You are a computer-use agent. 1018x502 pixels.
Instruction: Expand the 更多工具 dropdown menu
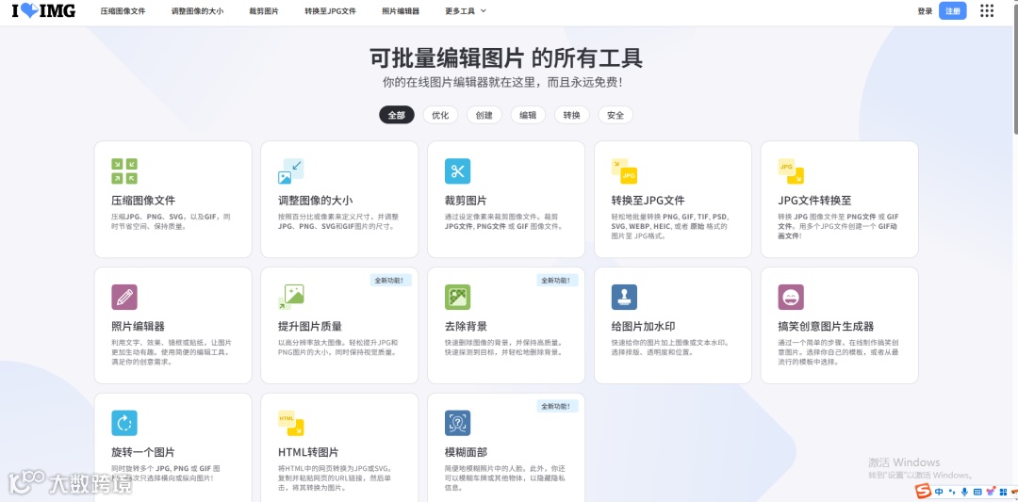(x=466, y=11)
